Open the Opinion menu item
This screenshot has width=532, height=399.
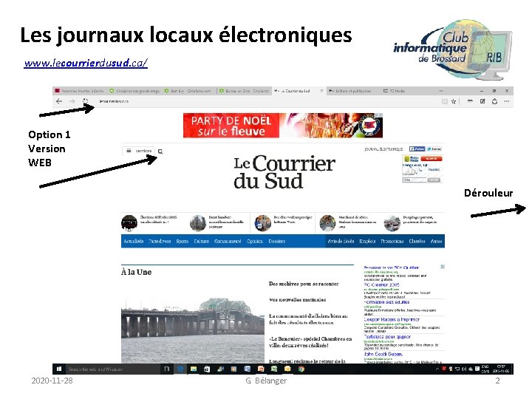pos(255,241)
